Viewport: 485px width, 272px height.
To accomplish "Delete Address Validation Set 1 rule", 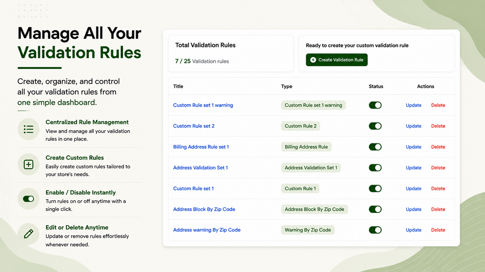I will point(438,167).
